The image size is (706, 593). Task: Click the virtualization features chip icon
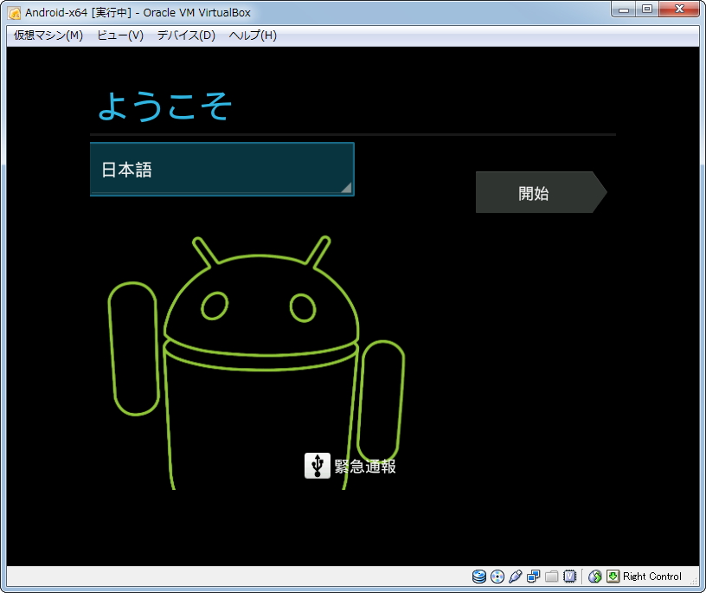pyautogui.click(x=570, y=577)
